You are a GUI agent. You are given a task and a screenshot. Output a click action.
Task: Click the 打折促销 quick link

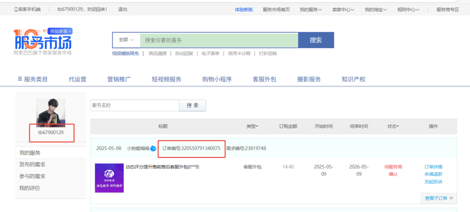[x=268, y=54]
